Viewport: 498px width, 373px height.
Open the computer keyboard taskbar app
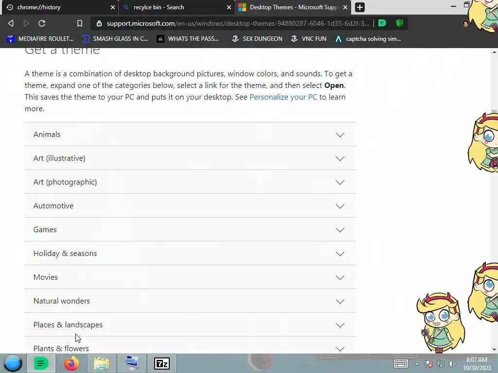point(131,363)
